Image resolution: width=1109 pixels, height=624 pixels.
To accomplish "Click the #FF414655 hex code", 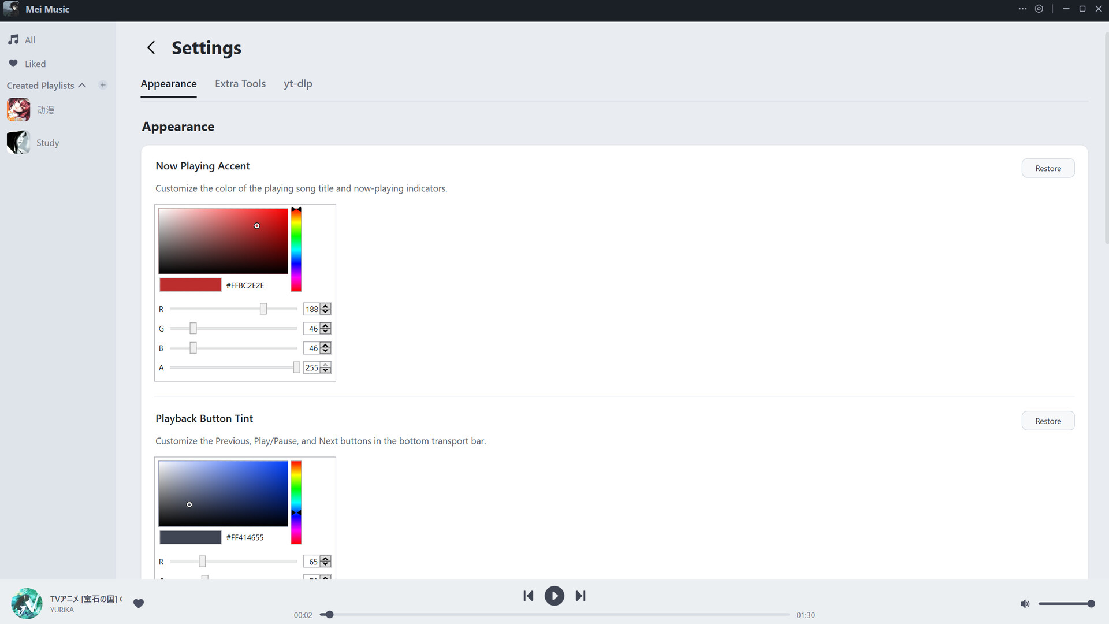I will click(x=245, y=537).
